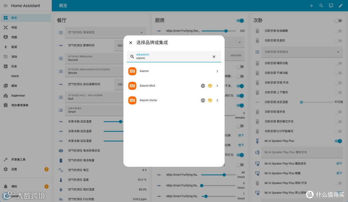Expand the Xiaomi row chevron
Image resolution: width=348 pixels, height=202 pixels.
[217, 71]
